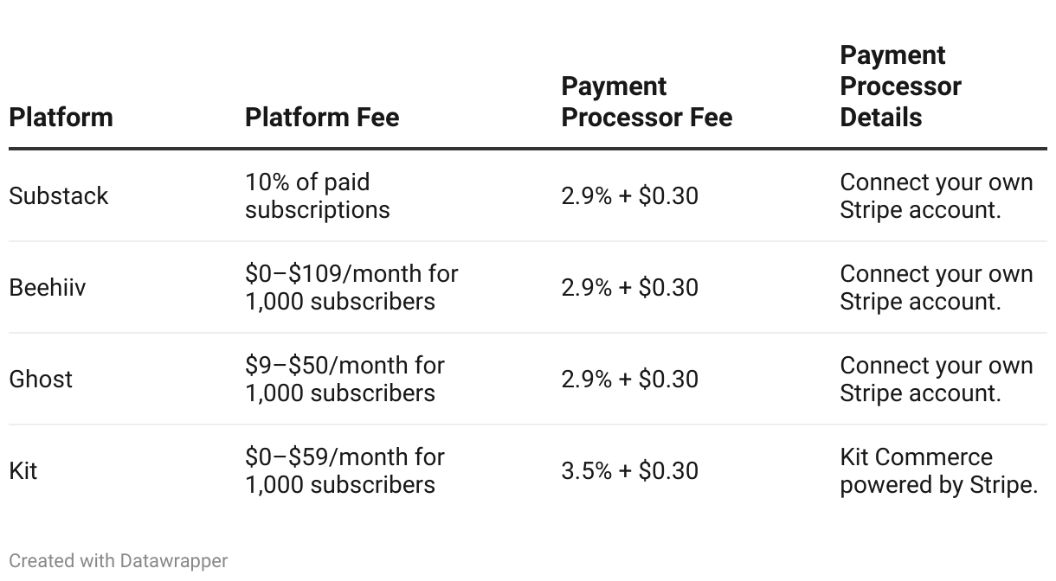Image resolution: width=1056 pixels, height=581 pixels.
Task: Click the Ghost platform name cell
Action: (41, 380)
